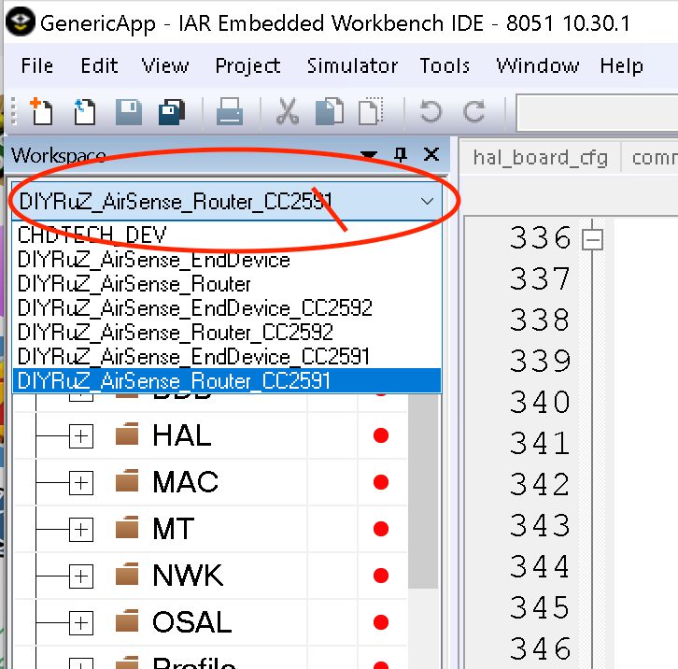This screenshot has width=678, height=669.
Task: Click the Save toolbar icon
Action: click(x=129, y=112)
